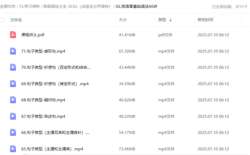Click the PDF icon for 课程讲义.pdf
The height and width of the screenshot is (155, 250).
point(13,35)
